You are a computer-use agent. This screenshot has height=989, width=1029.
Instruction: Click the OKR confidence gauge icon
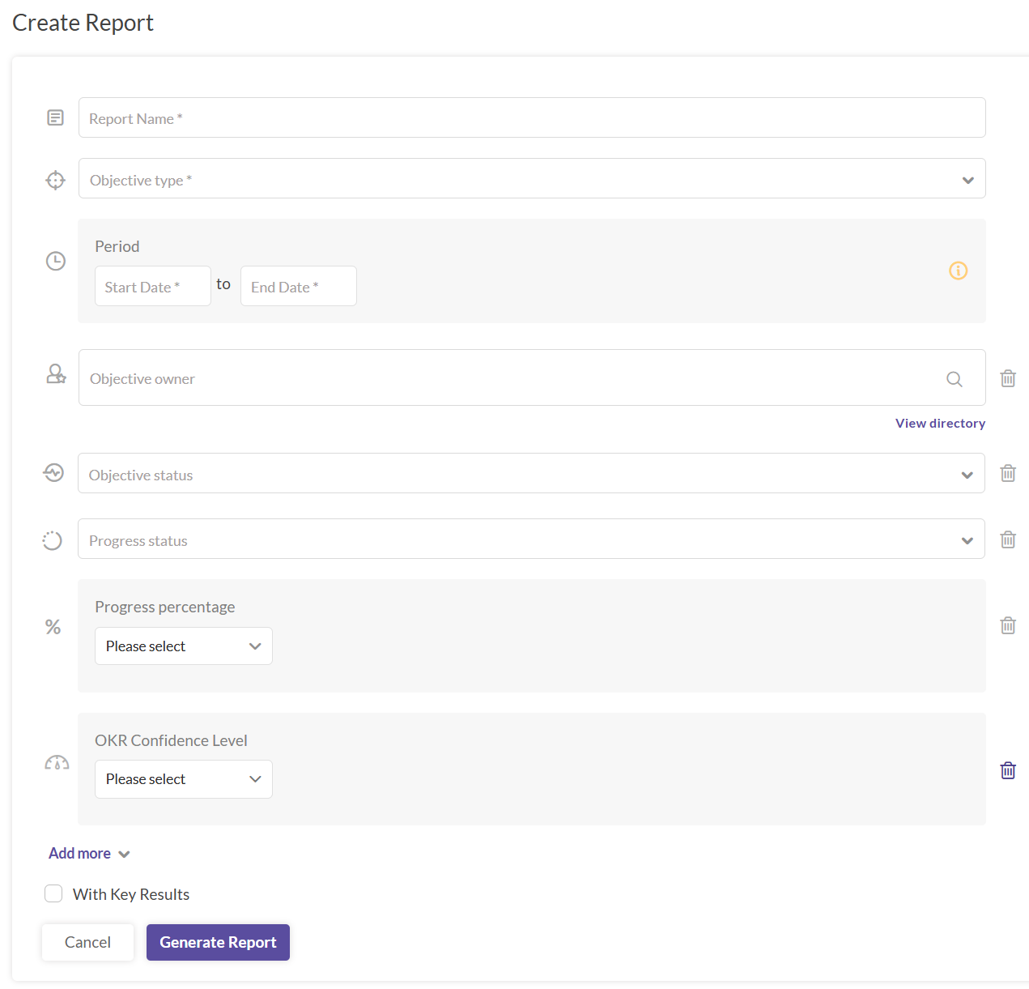point(57,763)
